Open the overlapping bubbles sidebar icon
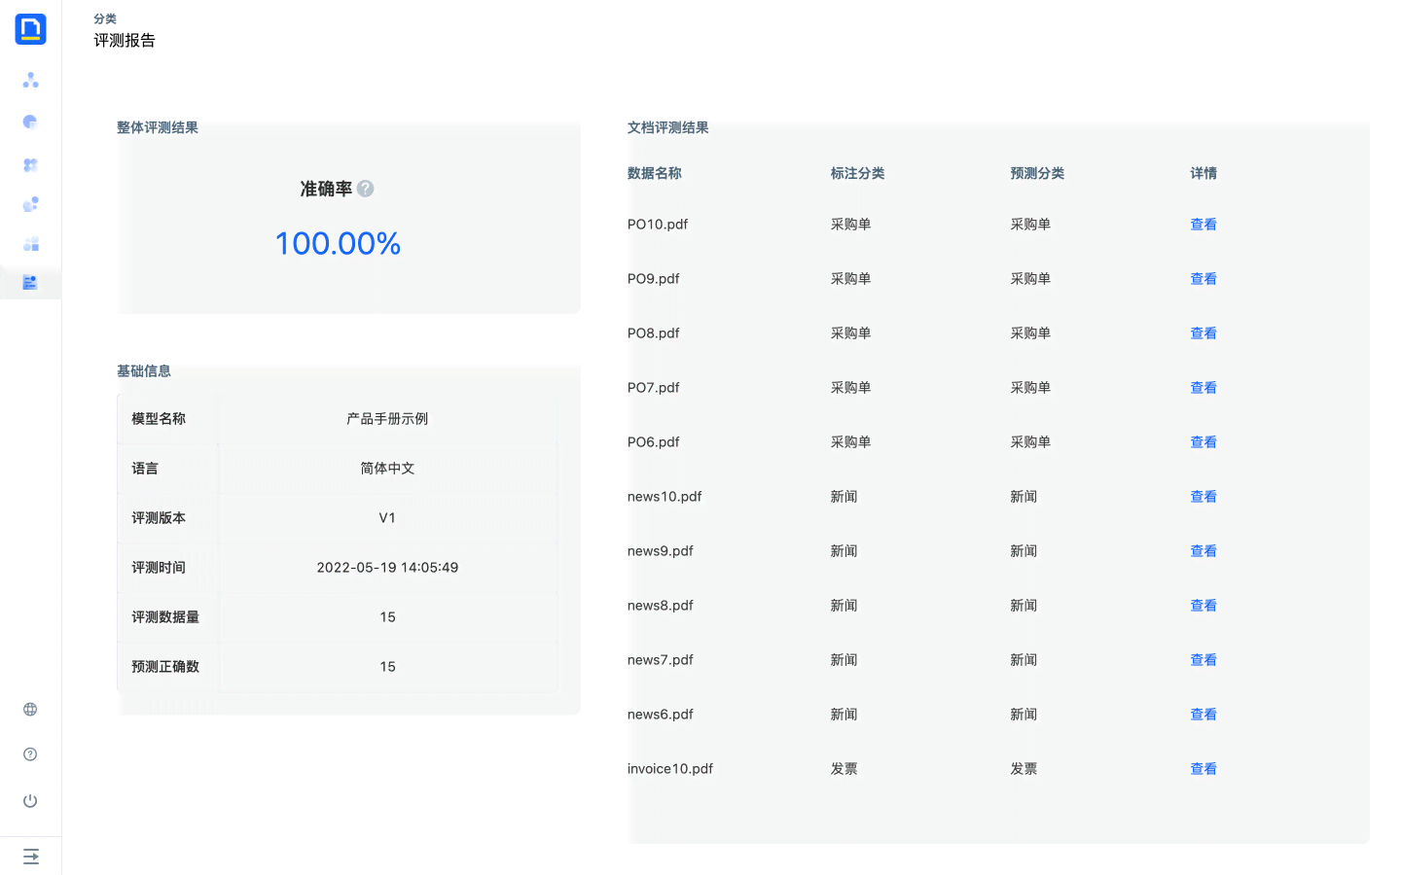 click(30, 204)
